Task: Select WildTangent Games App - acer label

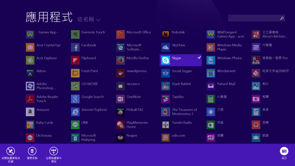Action: [x=230, y=35]
